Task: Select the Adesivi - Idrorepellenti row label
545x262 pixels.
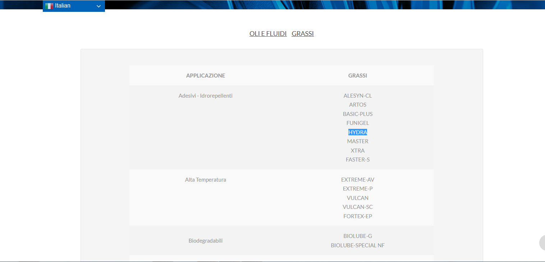Action: (x=206, y=96)
